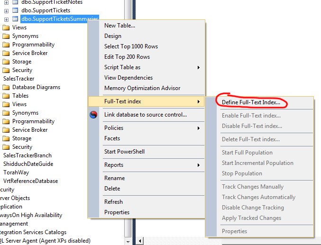The image size is (321, 245).
Task: Click Integration Services Catalogs node
Action: tap(33, 232)
